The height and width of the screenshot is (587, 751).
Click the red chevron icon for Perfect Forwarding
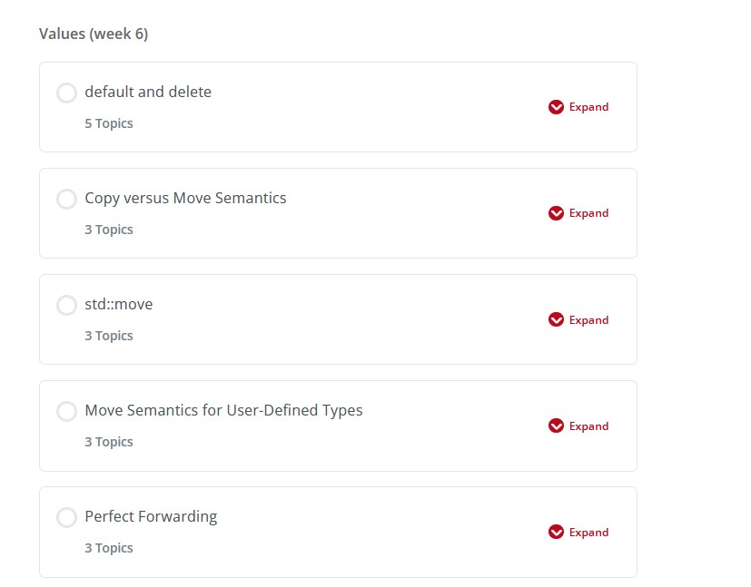(x=557, y=532)
